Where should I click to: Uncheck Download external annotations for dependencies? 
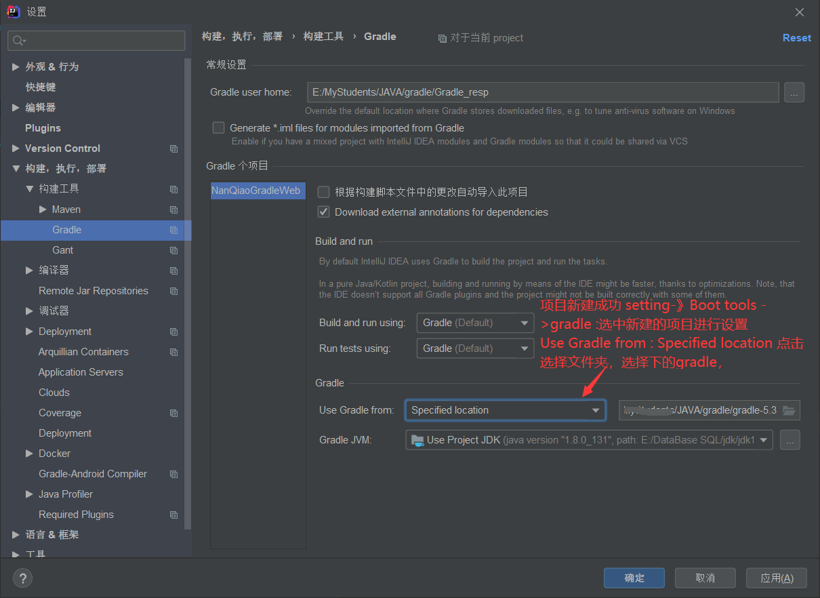pos(323,212)
